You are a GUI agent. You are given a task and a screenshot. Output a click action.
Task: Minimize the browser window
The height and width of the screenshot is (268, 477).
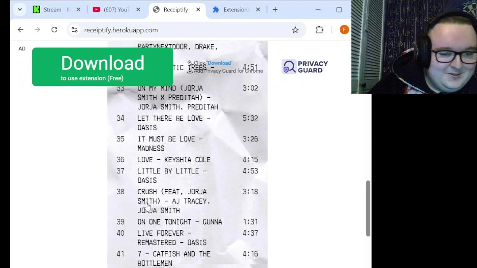[x=318, y=10]
